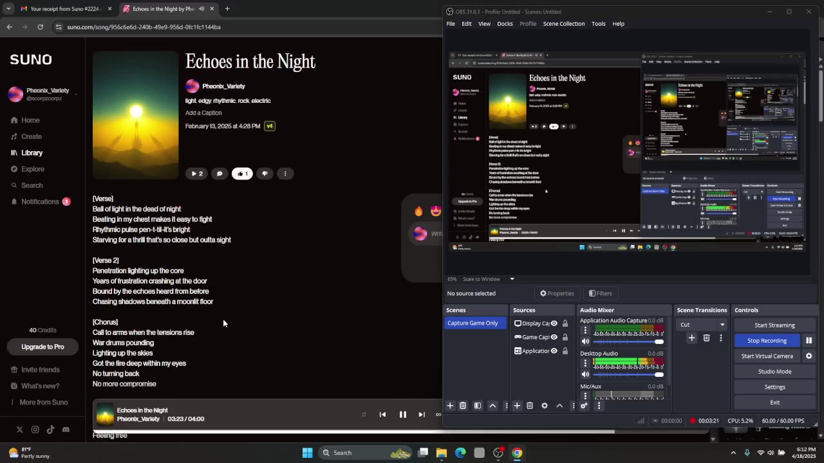Click the play count button showing 2
The image size is (824, 463).
(x=196, y=174)
